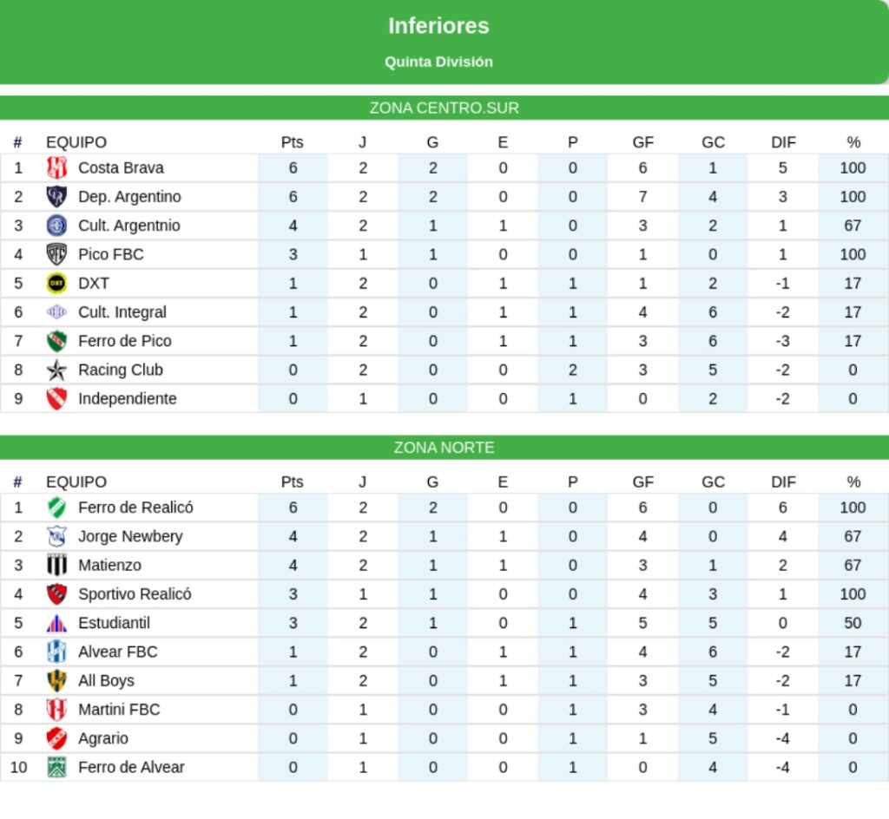Select the ZONA NORTE header bar
This screenshot has width=889, height=819.
point(444,448)
